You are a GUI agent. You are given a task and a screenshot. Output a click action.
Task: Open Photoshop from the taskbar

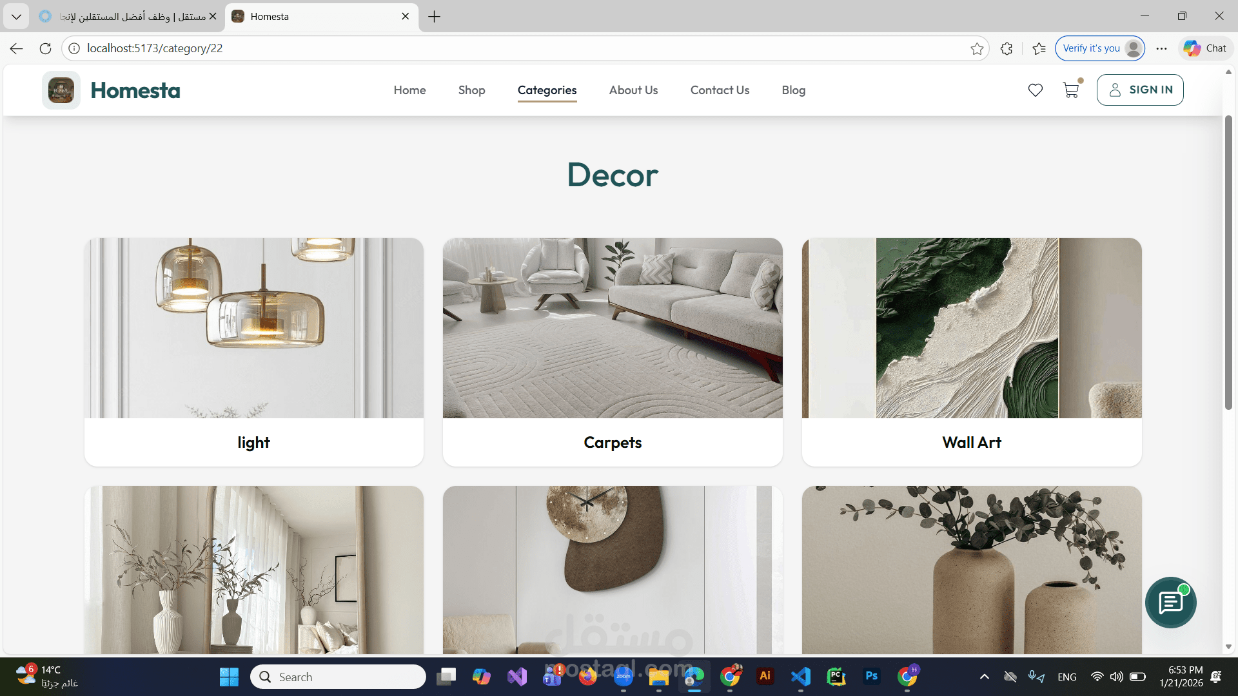(x=871, y=676)
